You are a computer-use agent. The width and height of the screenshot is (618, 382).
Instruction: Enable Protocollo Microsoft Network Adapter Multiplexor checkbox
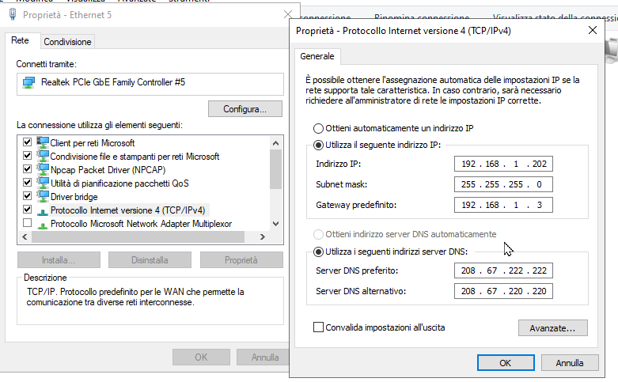[28, 224]
